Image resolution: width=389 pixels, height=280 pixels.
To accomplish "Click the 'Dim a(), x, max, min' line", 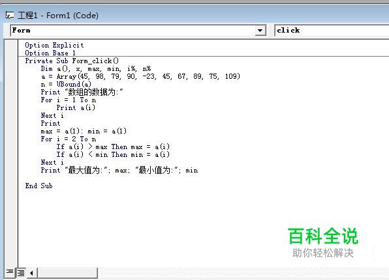I will tap(96, 68).
